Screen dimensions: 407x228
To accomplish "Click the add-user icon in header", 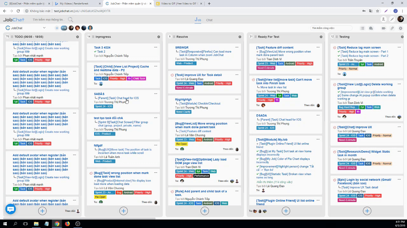I will 383,19.
